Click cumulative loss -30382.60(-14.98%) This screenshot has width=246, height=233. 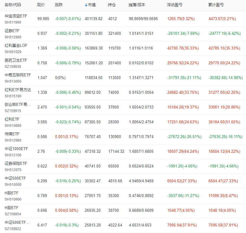[226, 78]
